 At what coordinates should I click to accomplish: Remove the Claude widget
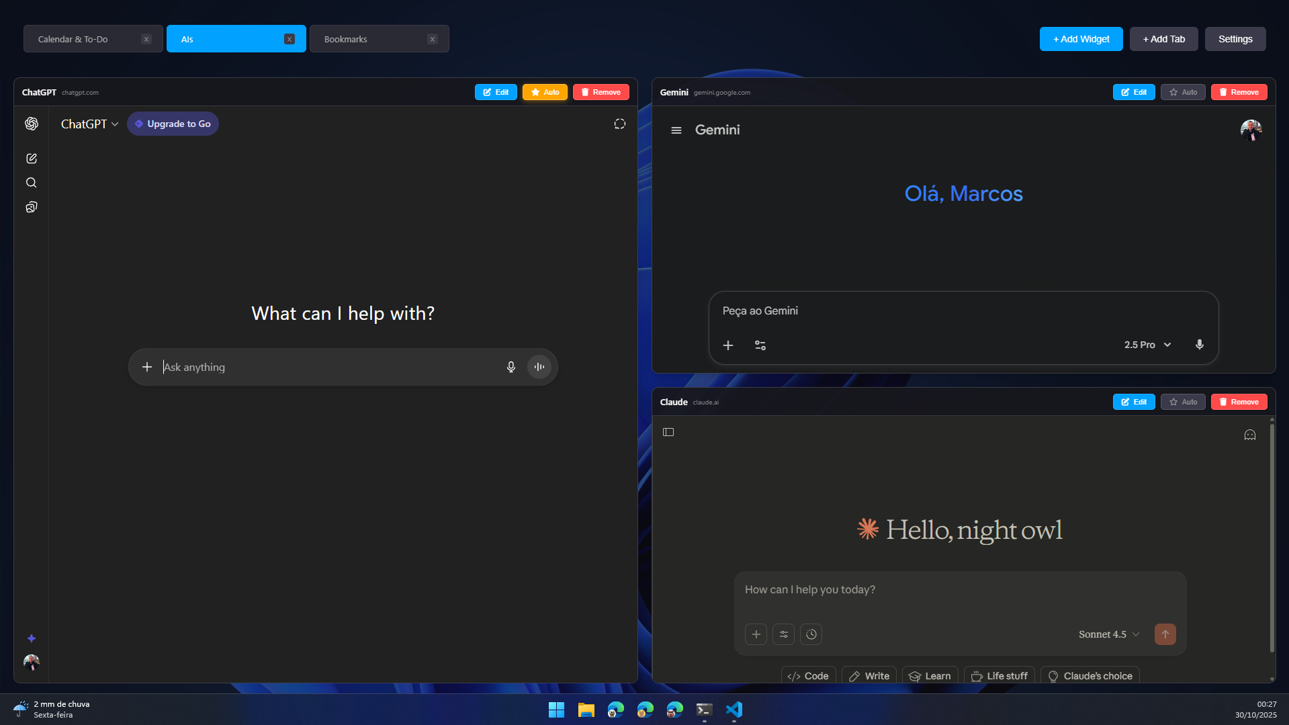[x=1239, y=402]
